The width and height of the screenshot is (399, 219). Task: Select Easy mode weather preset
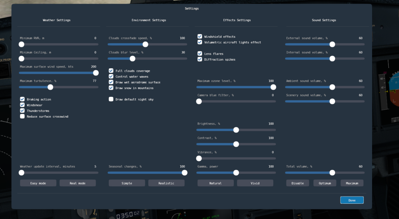(38, 183)
